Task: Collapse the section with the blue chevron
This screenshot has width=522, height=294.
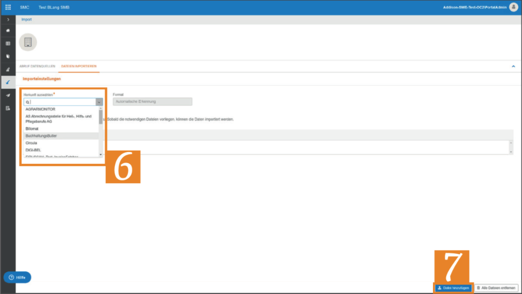Action: coord(513,66)
